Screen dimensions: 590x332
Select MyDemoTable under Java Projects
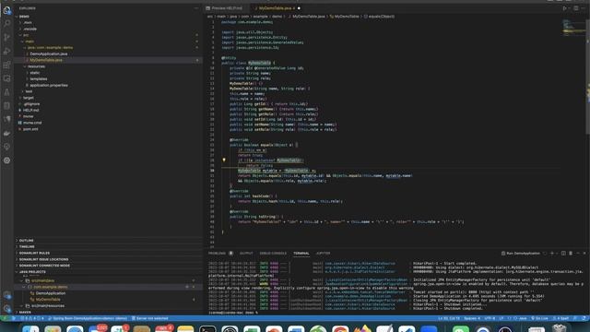(47, 299)
